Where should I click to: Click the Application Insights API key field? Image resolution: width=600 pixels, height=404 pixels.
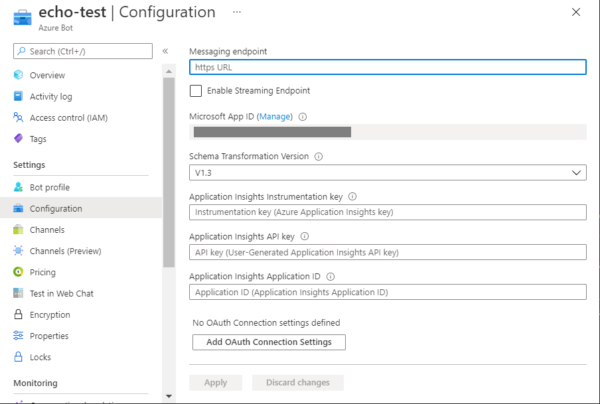click(x=388, y=252)
